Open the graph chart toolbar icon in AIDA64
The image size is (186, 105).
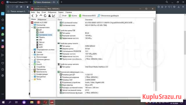click(53, 16)
